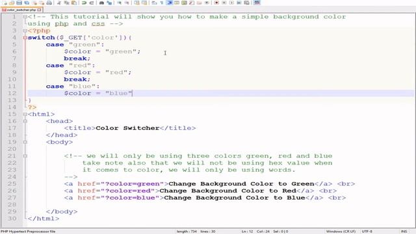Open the Document Map icon
Image resolution: width=416 pixels, height=234 pixels.
(184, 3)
